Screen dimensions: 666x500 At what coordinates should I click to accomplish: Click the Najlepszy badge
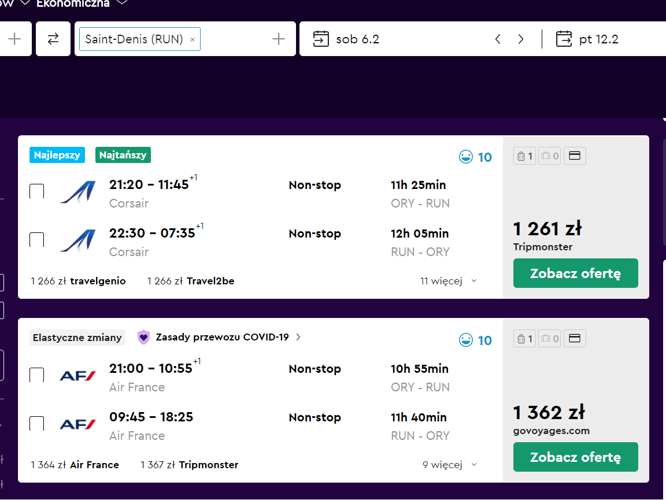[x=57, y=155]
